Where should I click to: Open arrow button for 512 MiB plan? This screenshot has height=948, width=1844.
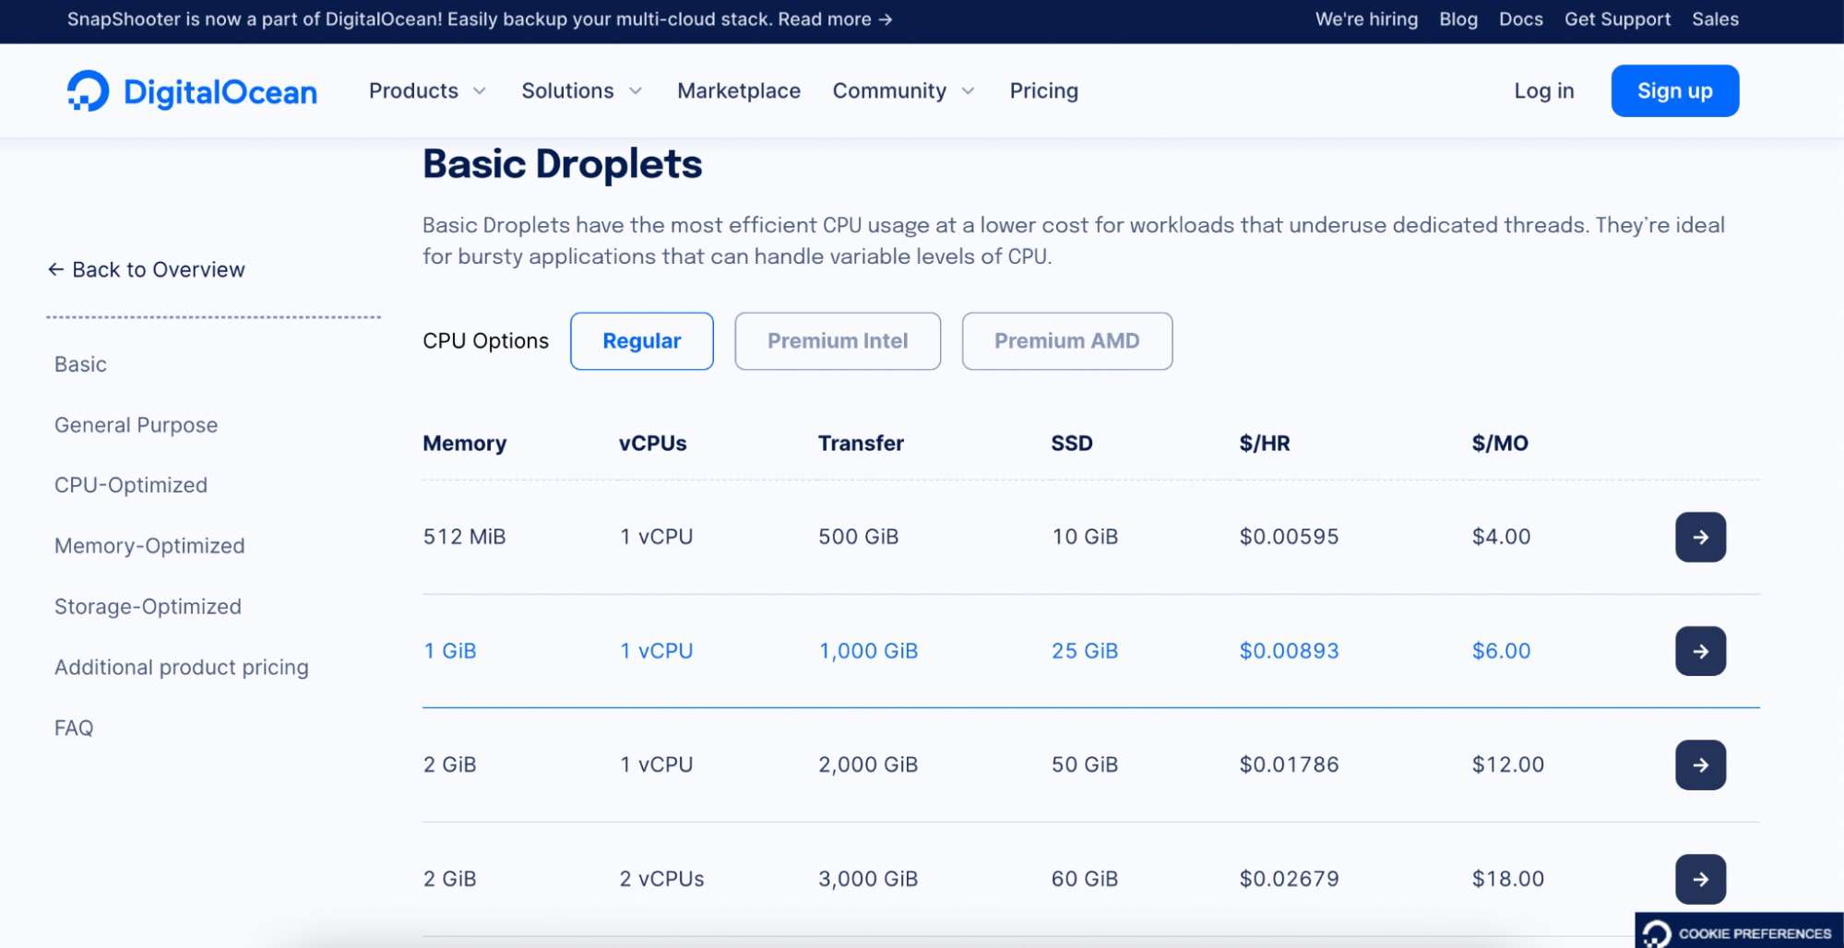click(x=1700, y=537)
